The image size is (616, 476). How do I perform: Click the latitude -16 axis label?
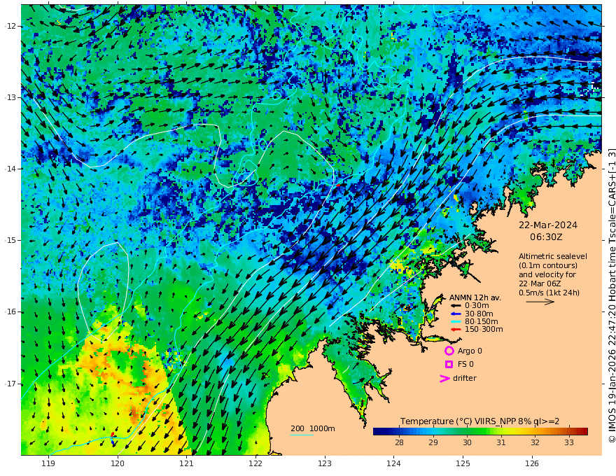pyautogui.click(x=10, y=311)
